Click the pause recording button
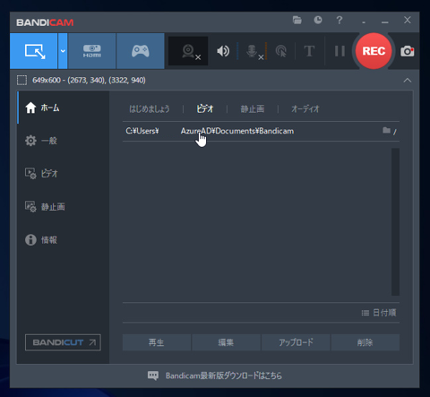430x397 pixels. pyautogui.click(x=340, y=51)
